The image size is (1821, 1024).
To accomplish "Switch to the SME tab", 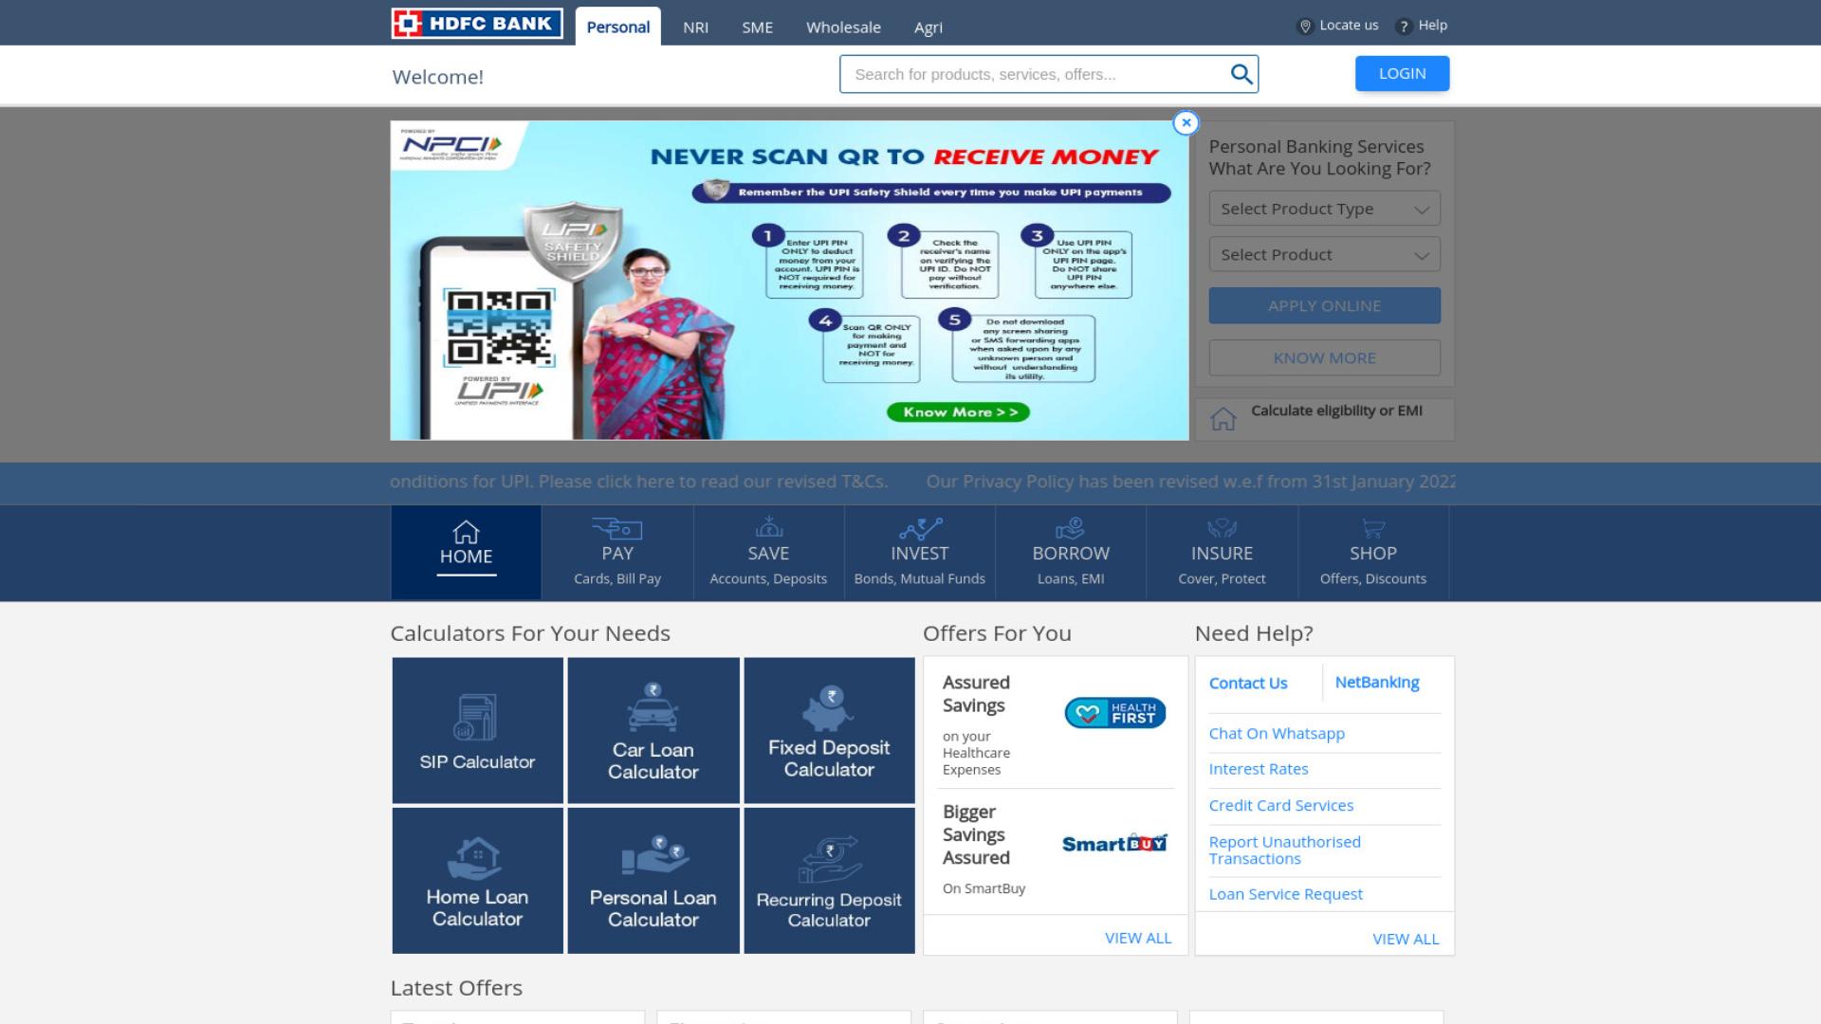I will [x=757, y=27].
